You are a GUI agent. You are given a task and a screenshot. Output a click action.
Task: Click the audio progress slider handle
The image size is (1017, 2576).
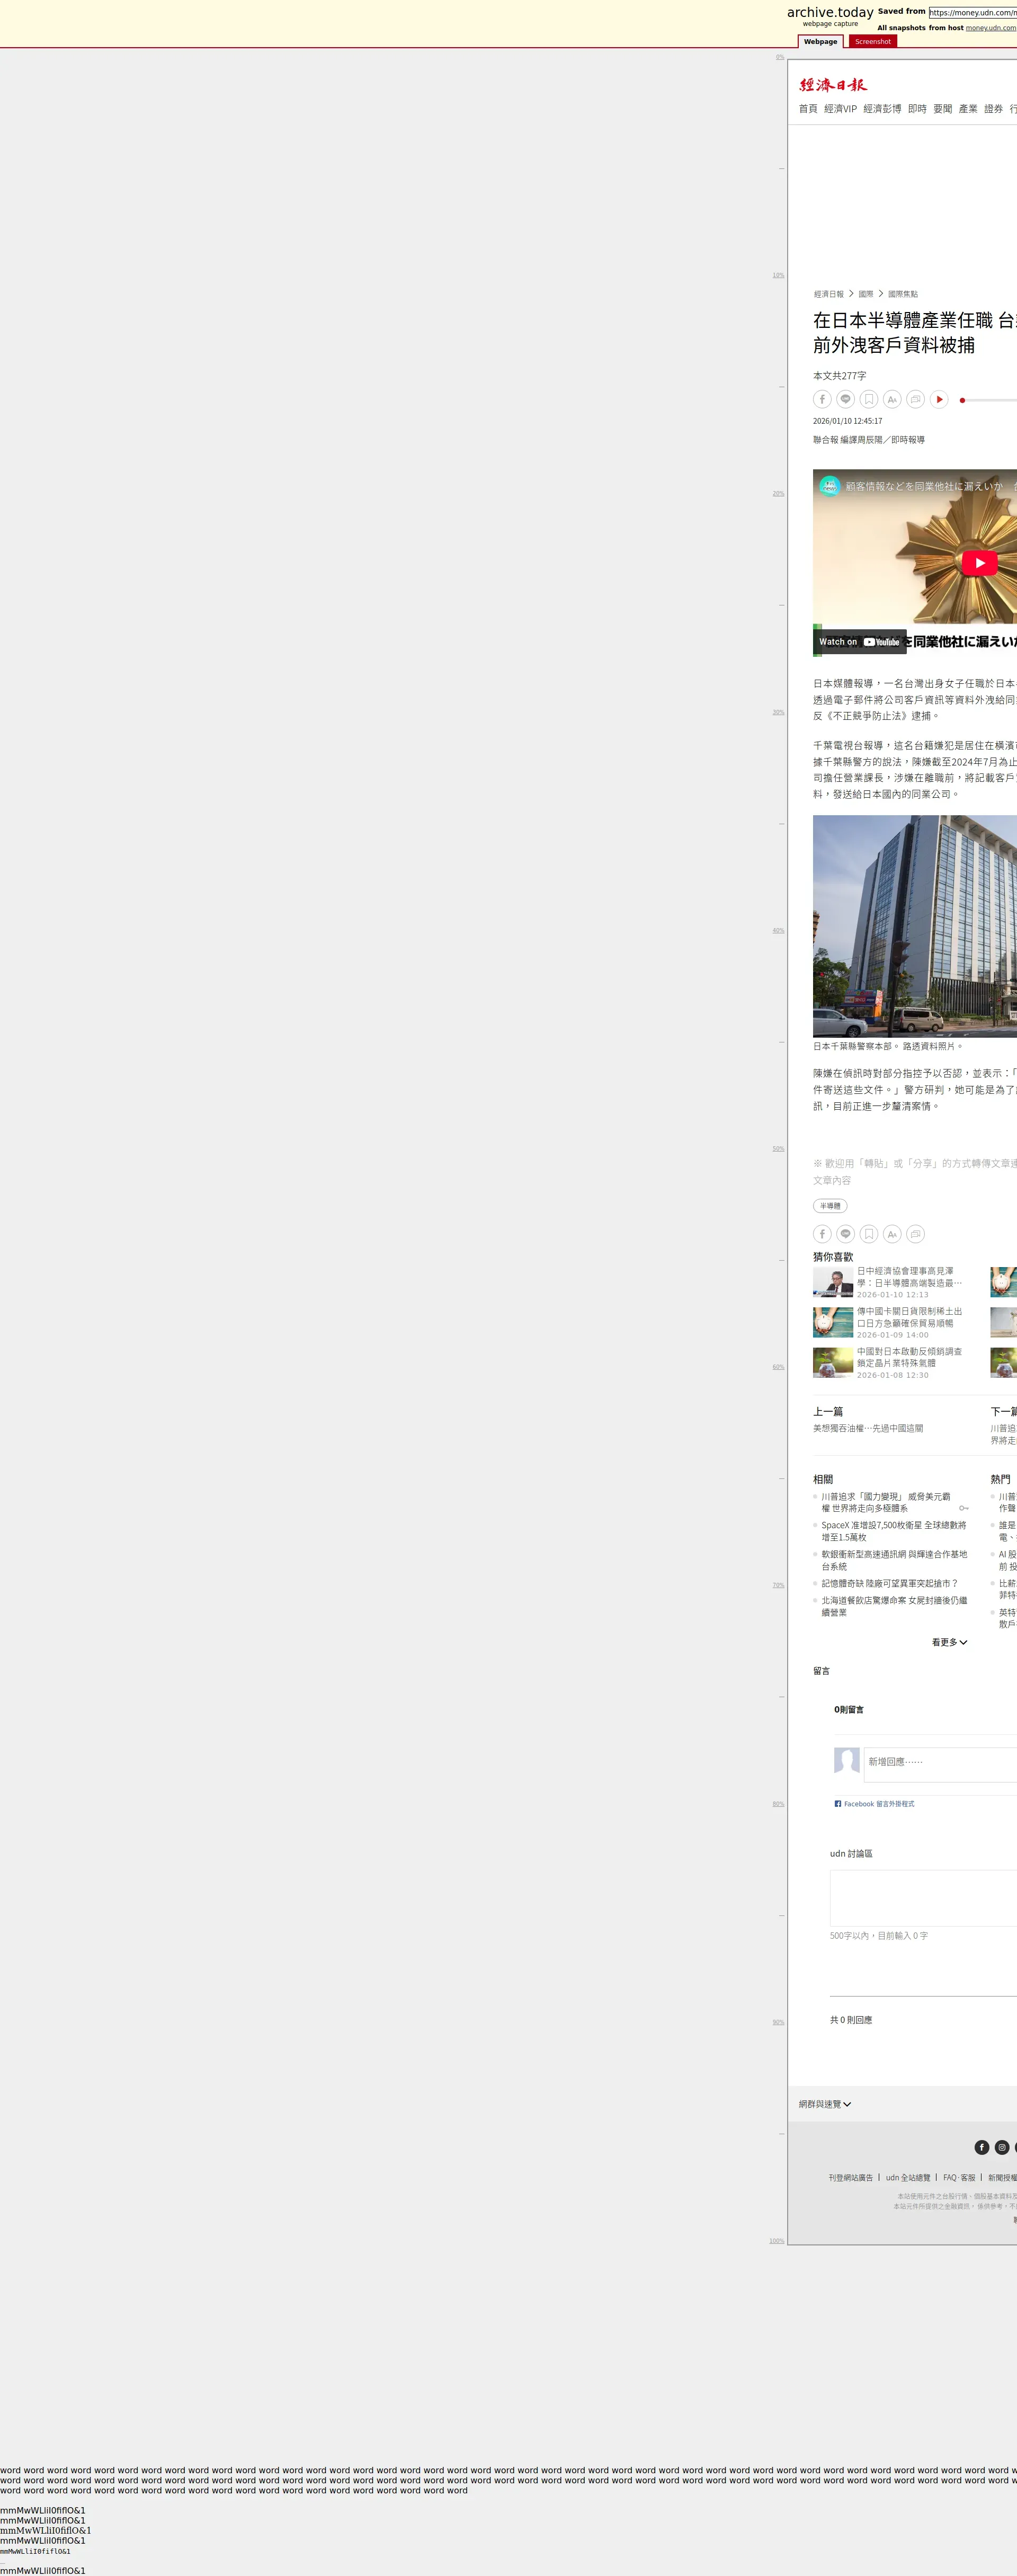962,400
